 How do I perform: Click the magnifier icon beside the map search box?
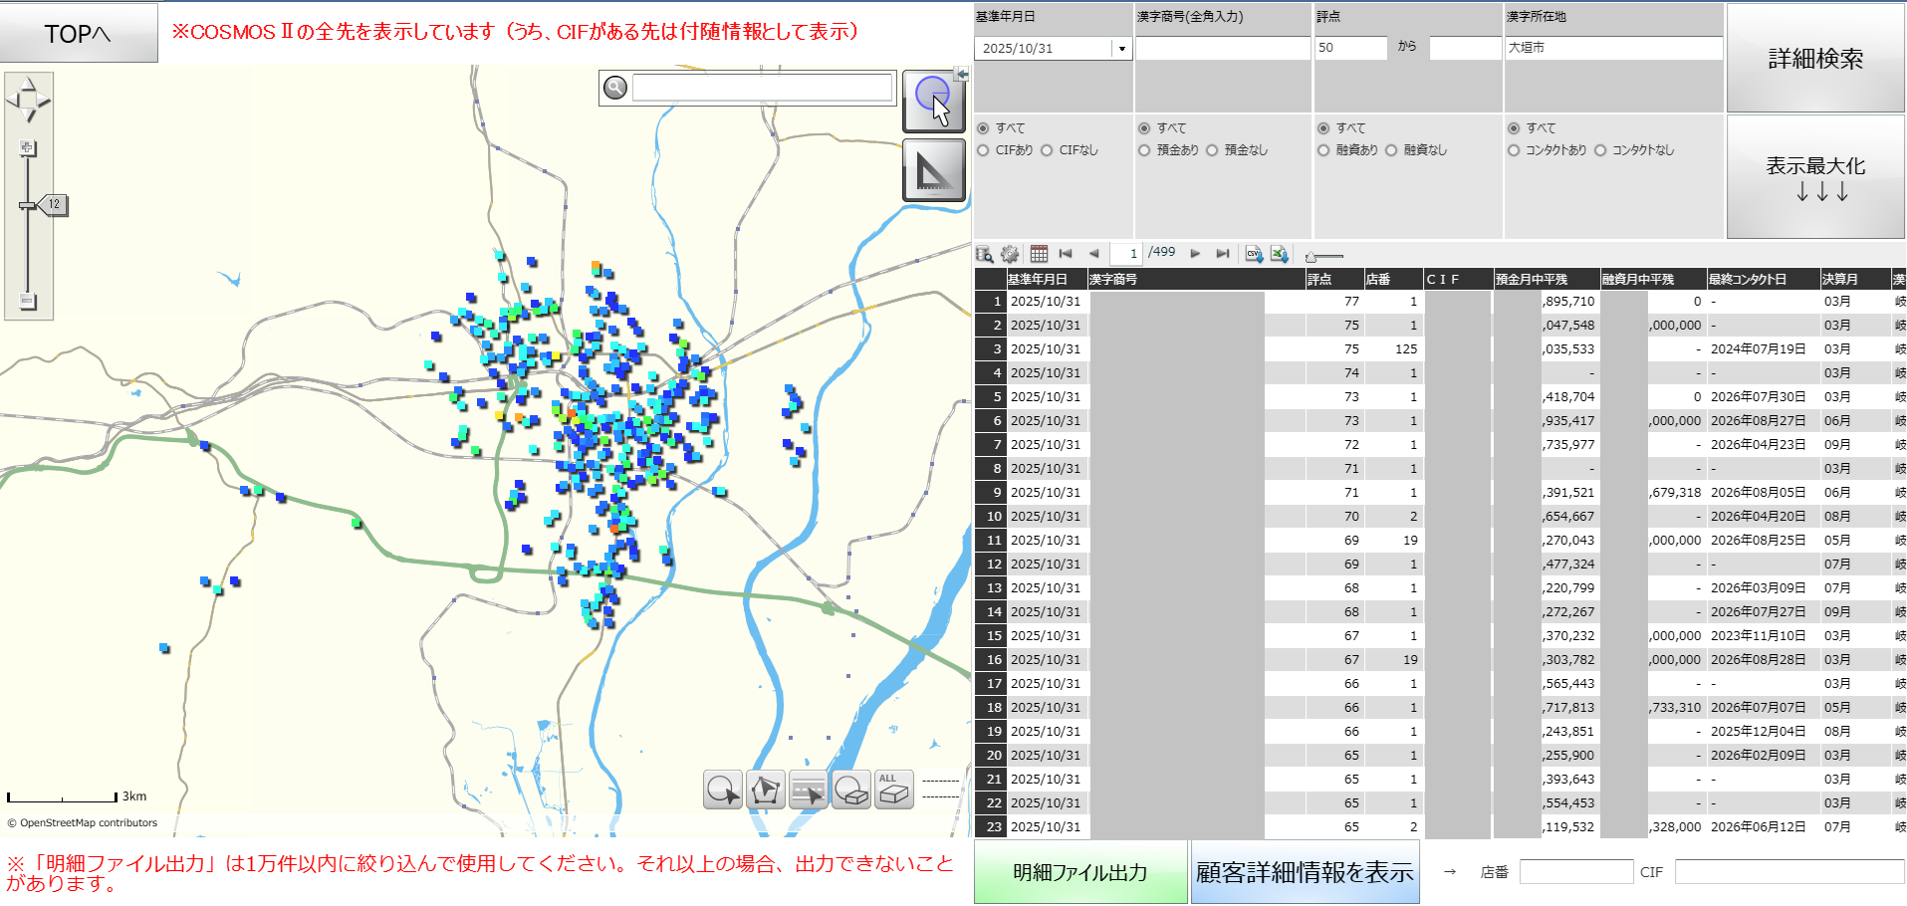coord(615,88)
